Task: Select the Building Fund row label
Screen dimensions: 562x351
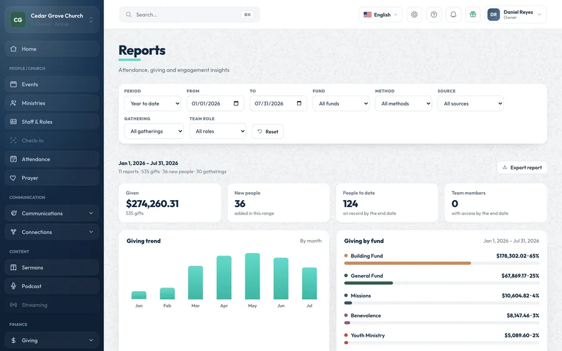Action: click(x=367, y=256)
